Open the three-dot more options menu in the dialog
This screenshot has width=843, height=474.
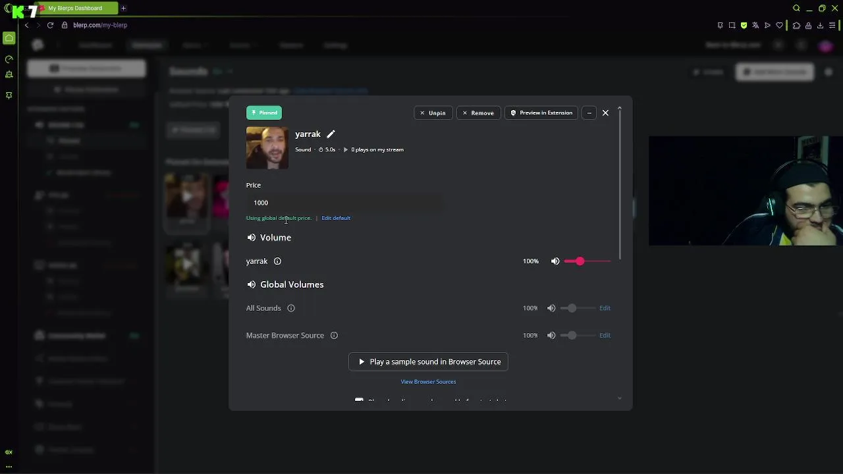589,113
